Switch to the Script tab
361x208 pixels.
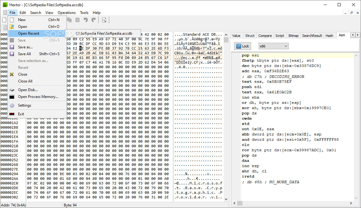click(280, 36)
